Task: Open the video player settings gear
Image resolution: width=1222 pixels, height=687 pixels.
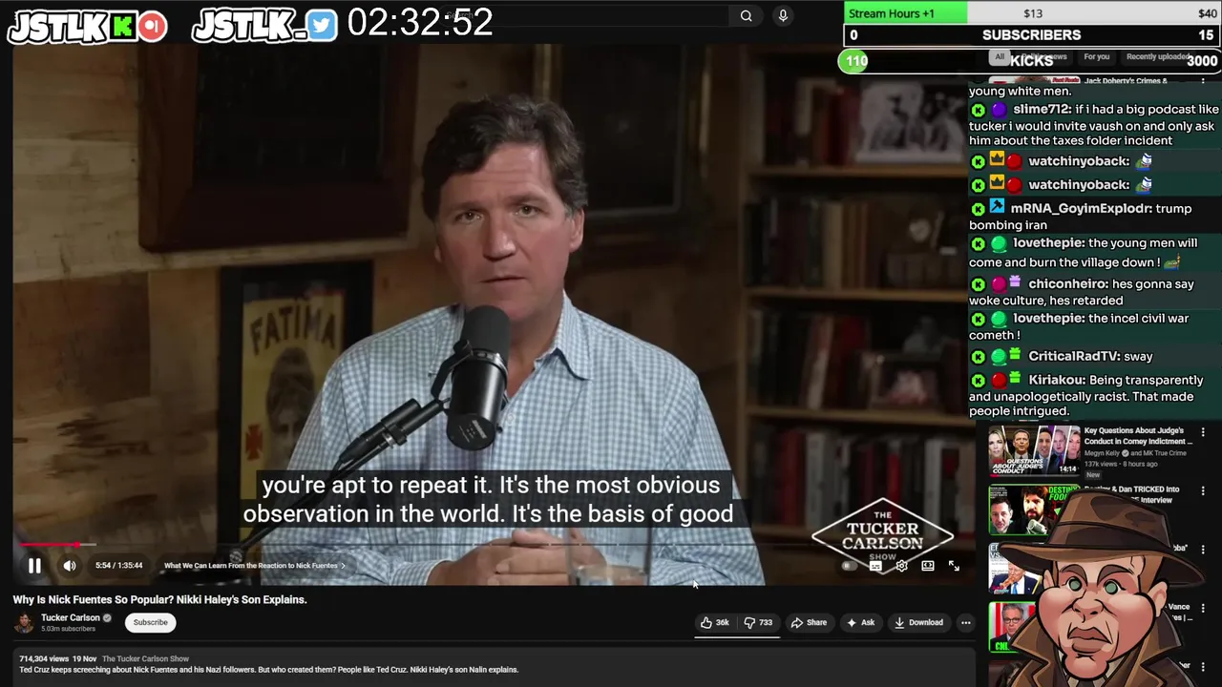Action: [x=901, y=566]
